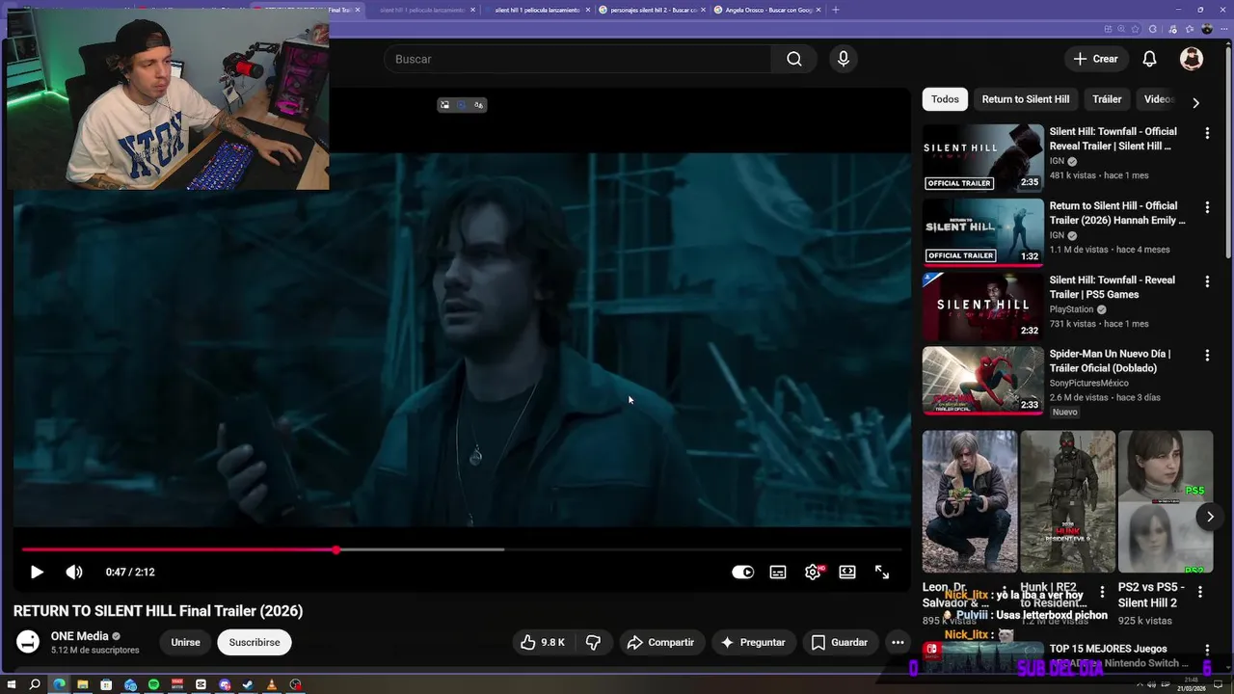
Task: Click the Crear button
Action: (x=1096, y=59)
